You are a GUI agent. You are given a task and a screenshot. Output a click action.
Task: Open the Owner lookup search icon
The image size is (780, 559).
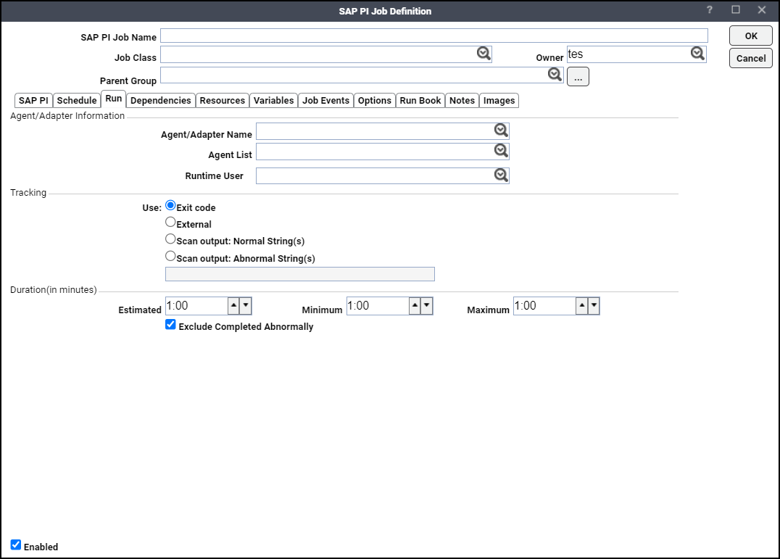coord(697,53)
